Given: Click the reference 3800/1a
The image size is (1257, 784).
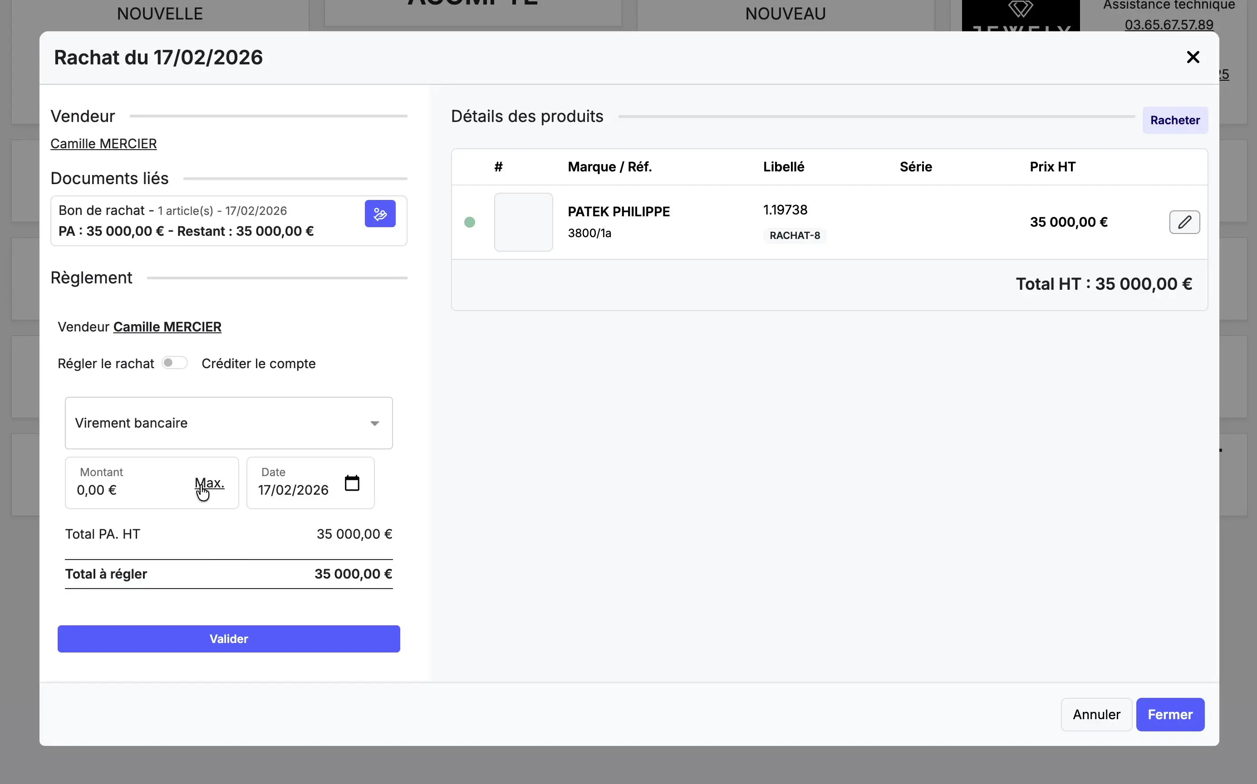Looking at the screenshot, I should [589, 234].
